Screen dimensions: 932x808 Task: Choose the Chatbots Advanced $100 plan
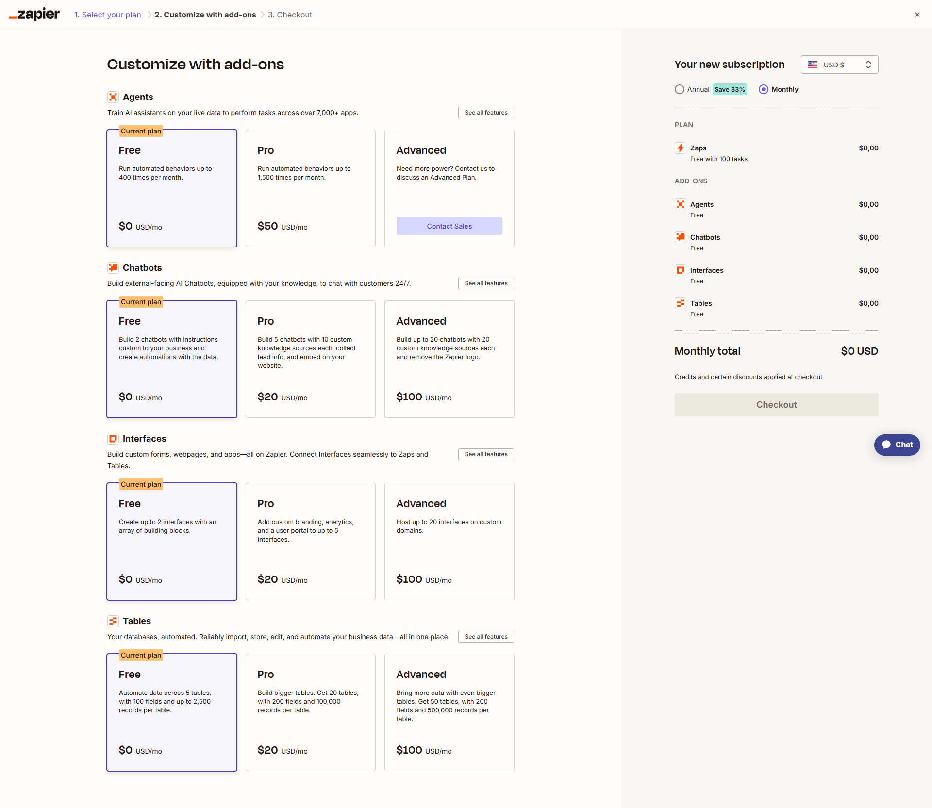pyautogui.click(x=449, y=359)
